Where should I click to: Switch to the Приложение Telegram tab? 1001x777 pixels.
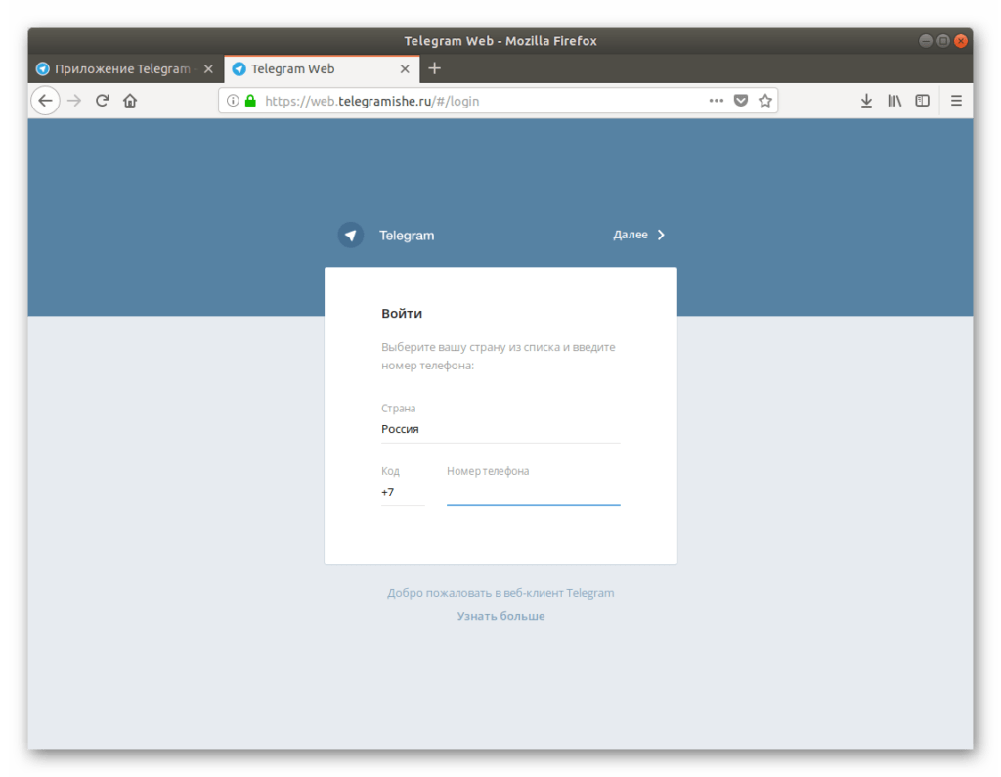click(125, 69)
